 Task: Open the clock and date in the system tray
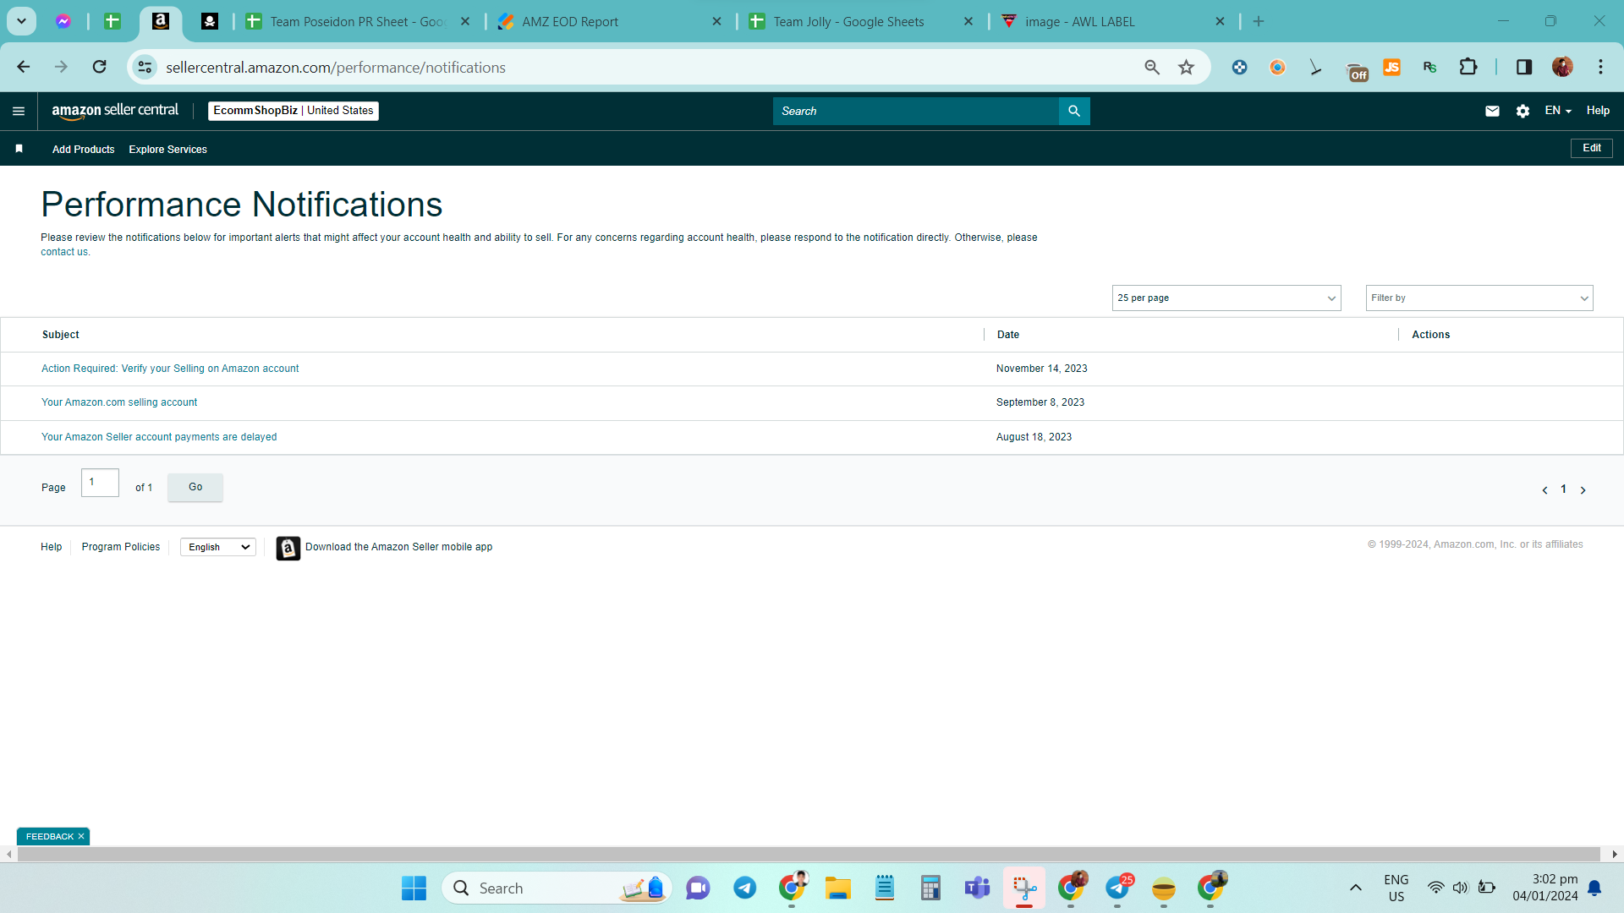(x=1545, y=888)
